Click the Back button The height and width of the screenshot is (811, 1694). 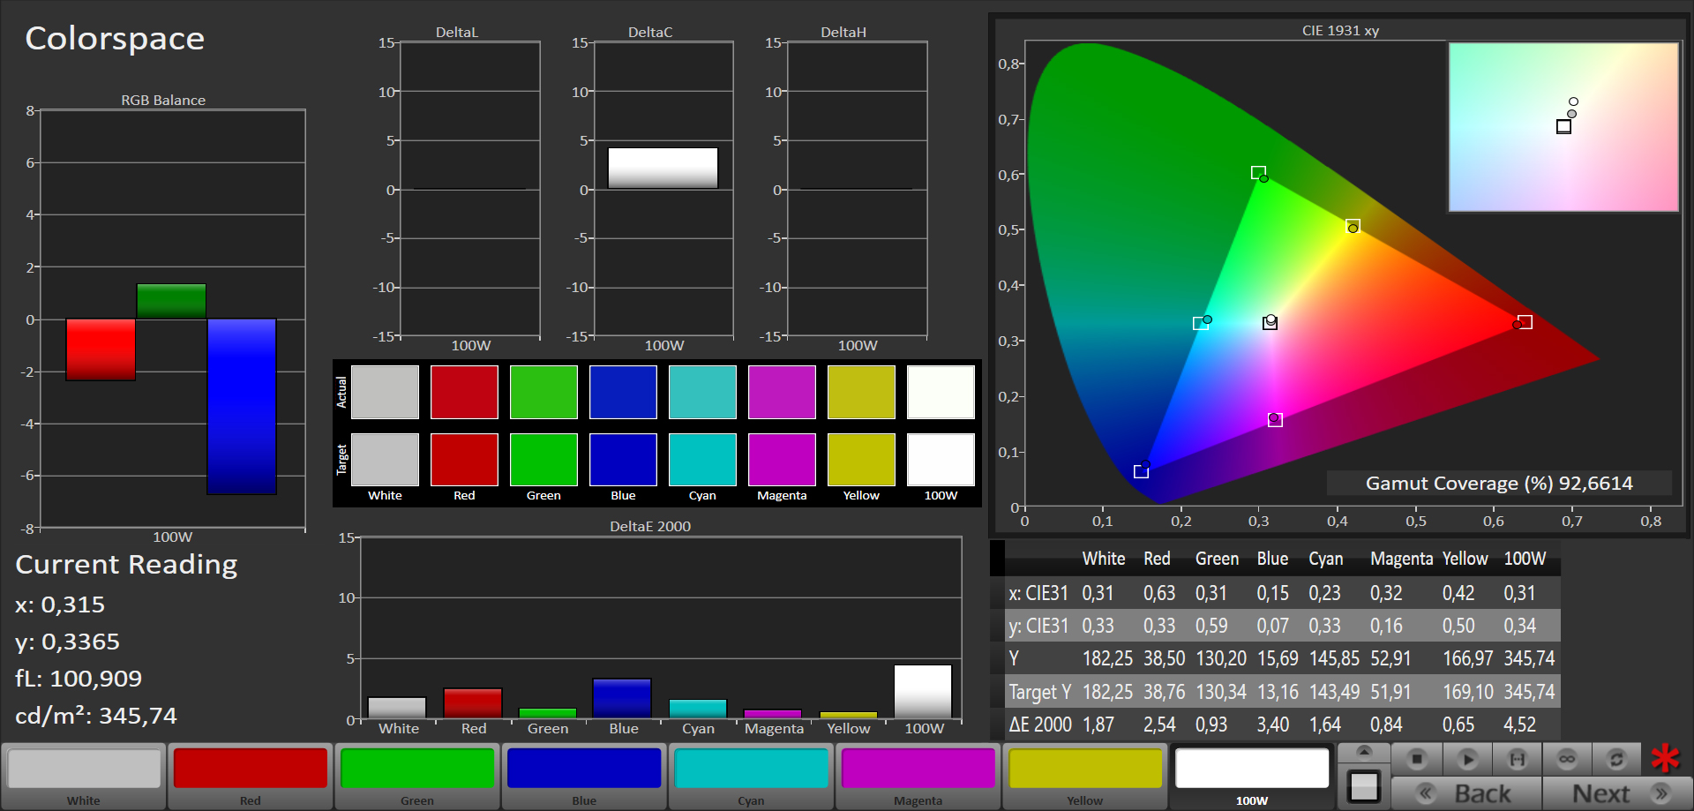click(1466, 793)
